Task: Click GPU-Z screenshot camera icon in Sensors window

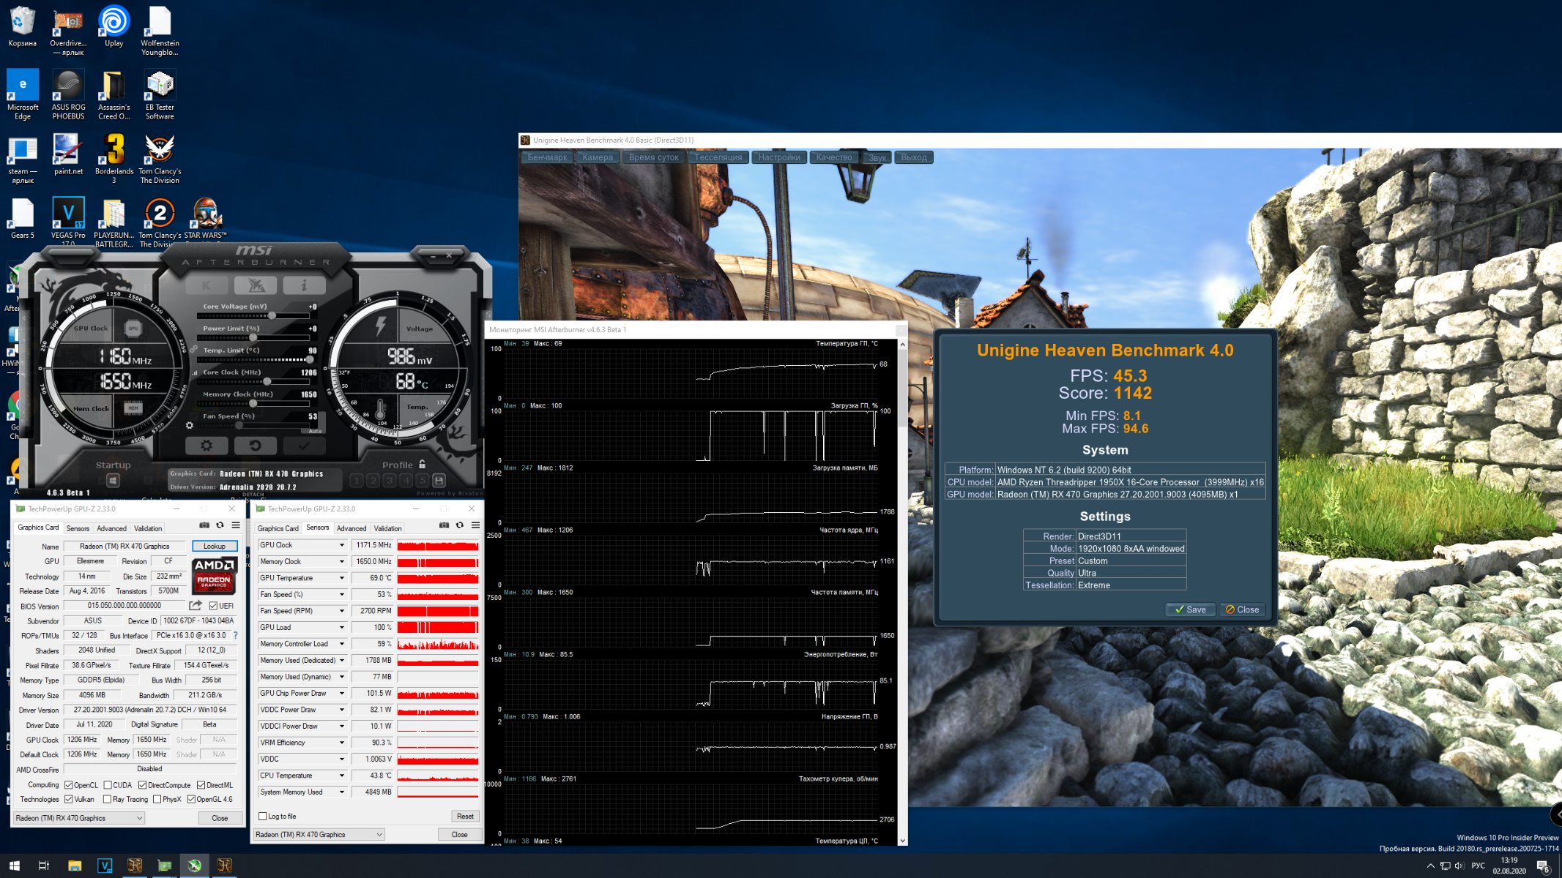Action: pyautogui.click(x=444, y=525)
